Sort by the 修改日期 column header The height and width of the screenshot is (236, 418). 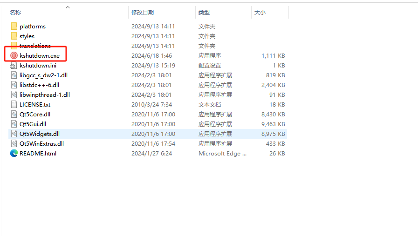point(143,12)
